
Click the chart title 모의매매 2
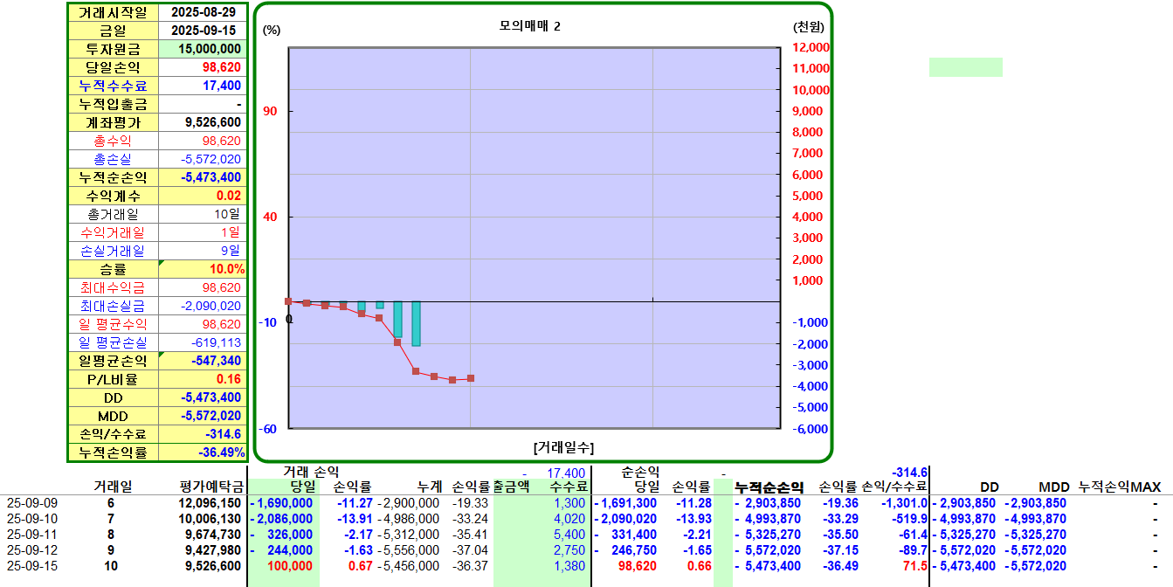pyautogui.click(x=530, y=26)
